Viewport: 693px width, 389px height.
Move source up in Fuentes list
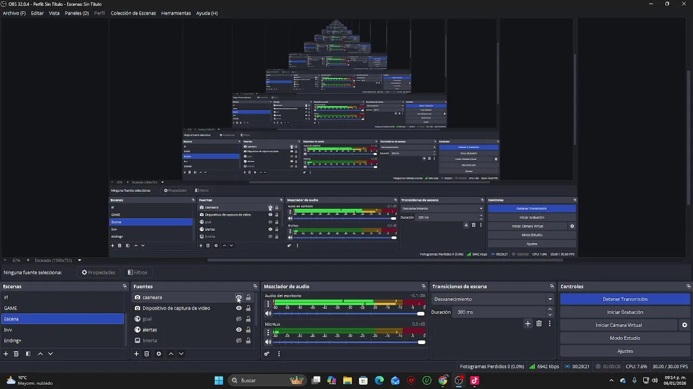click(171, 354)
